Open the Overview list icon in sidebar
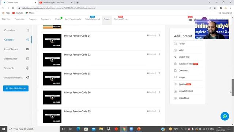This screenshot has height=132, width=234. [28, 30]
